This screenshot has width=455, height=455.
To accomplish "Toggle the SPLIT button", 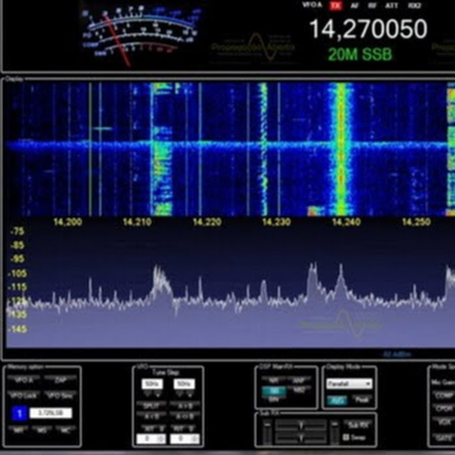I will [151, 405].
